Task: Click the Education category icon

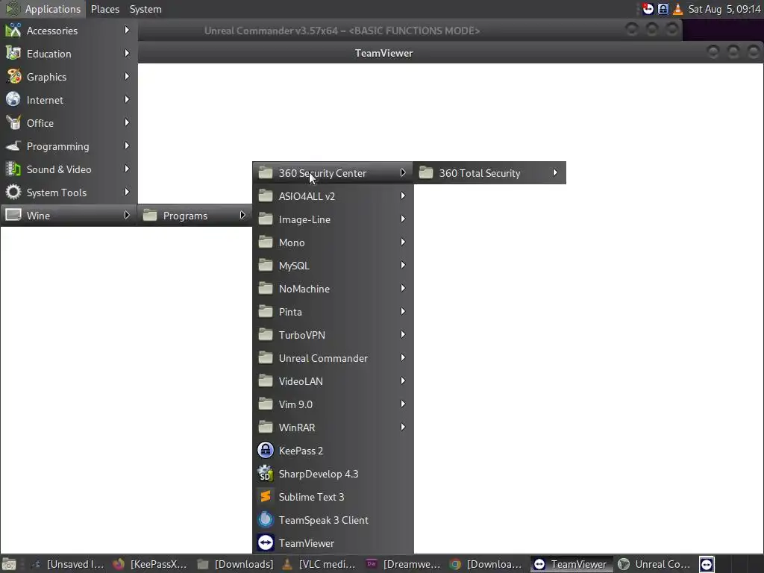Action: click(13, 54)
